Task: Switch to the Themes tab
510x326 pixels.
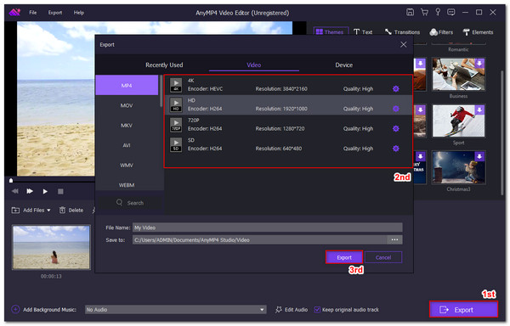Action: click(331, 31)
